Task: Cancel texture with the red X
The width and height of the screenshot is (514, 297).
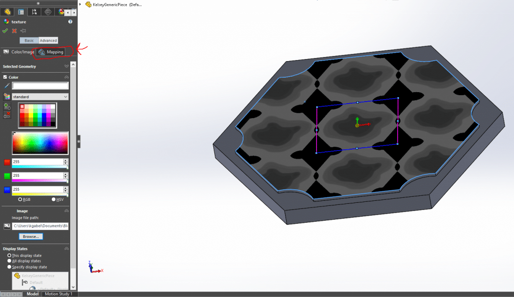Action: [x=14, y=31]
